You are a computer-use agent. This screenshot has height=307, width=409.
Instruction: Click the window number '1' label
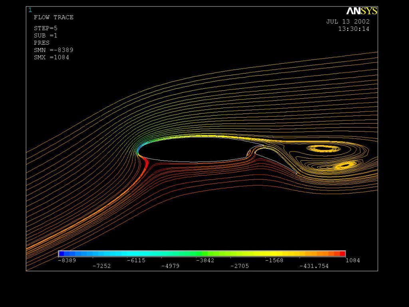coord(30,10)
